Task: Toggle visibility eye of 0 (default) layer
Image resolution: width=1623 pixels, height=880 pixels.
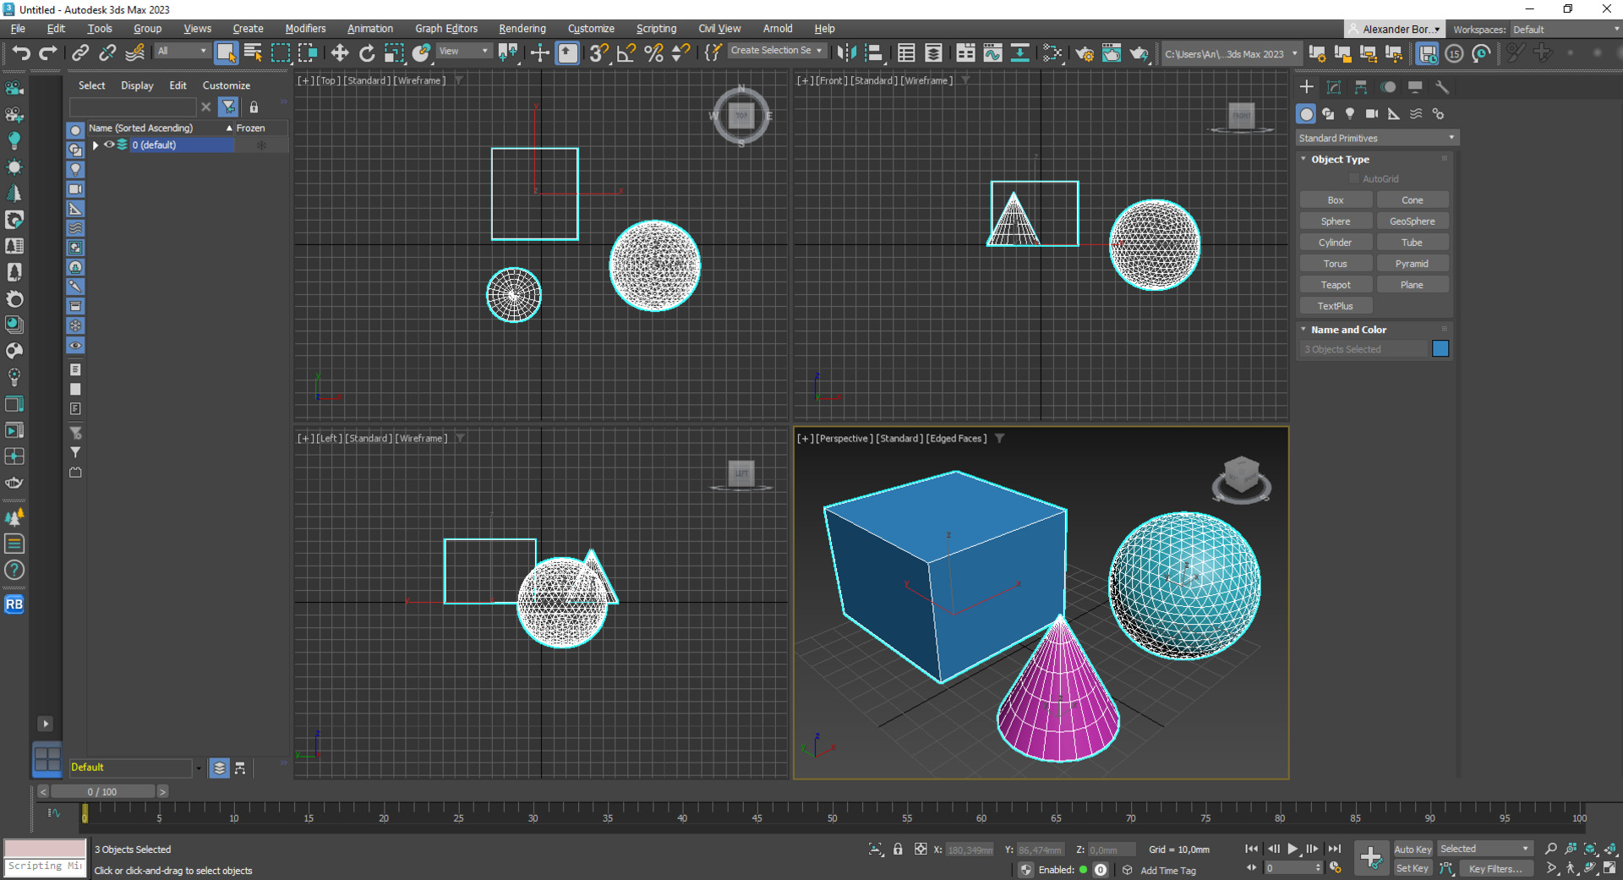Action: [x=109, y=145]
